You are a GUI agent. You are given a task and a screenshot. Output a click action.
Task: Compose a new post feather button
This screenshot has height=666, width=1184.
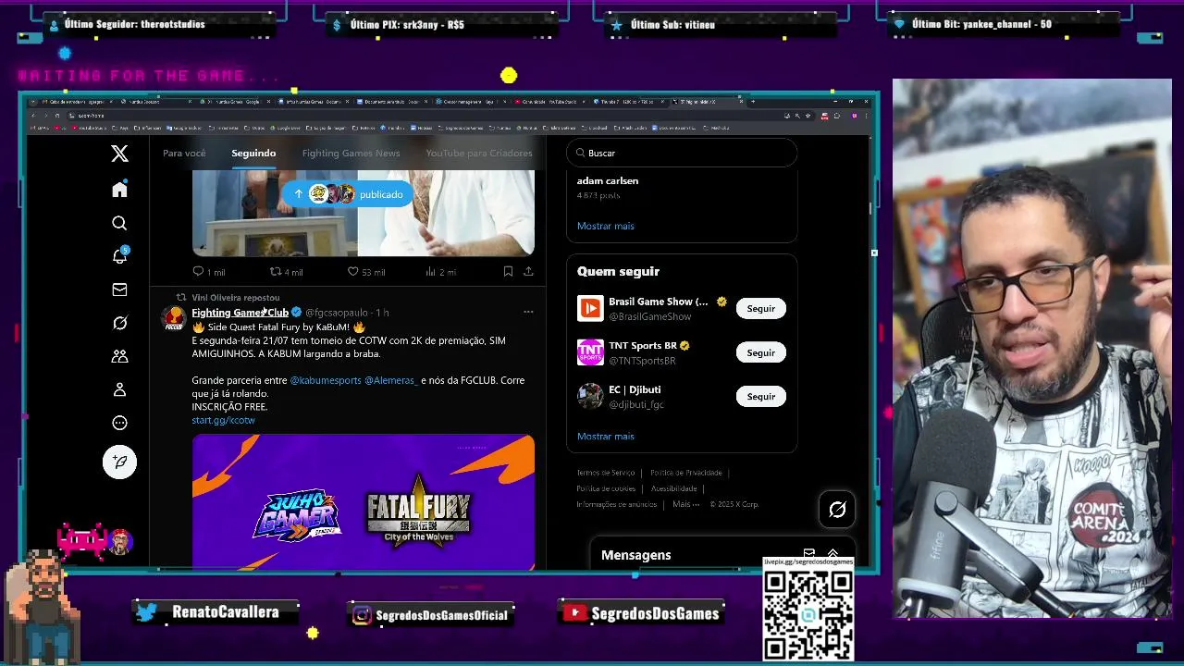[119, 462]
